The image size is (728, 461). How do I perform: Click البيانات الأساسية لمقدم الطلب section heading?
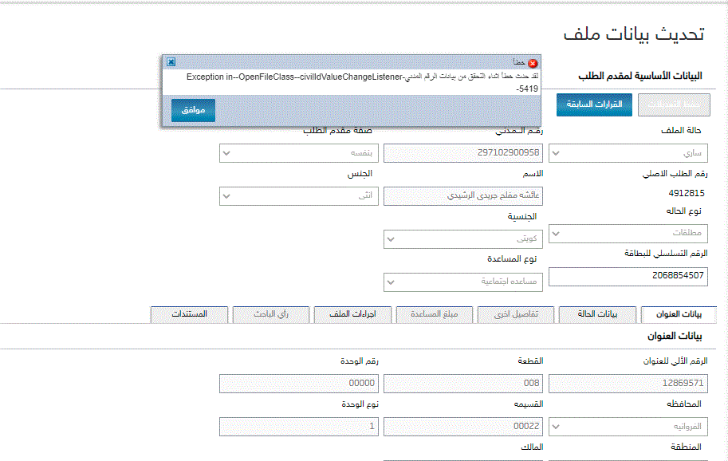[x=639, y=76]
